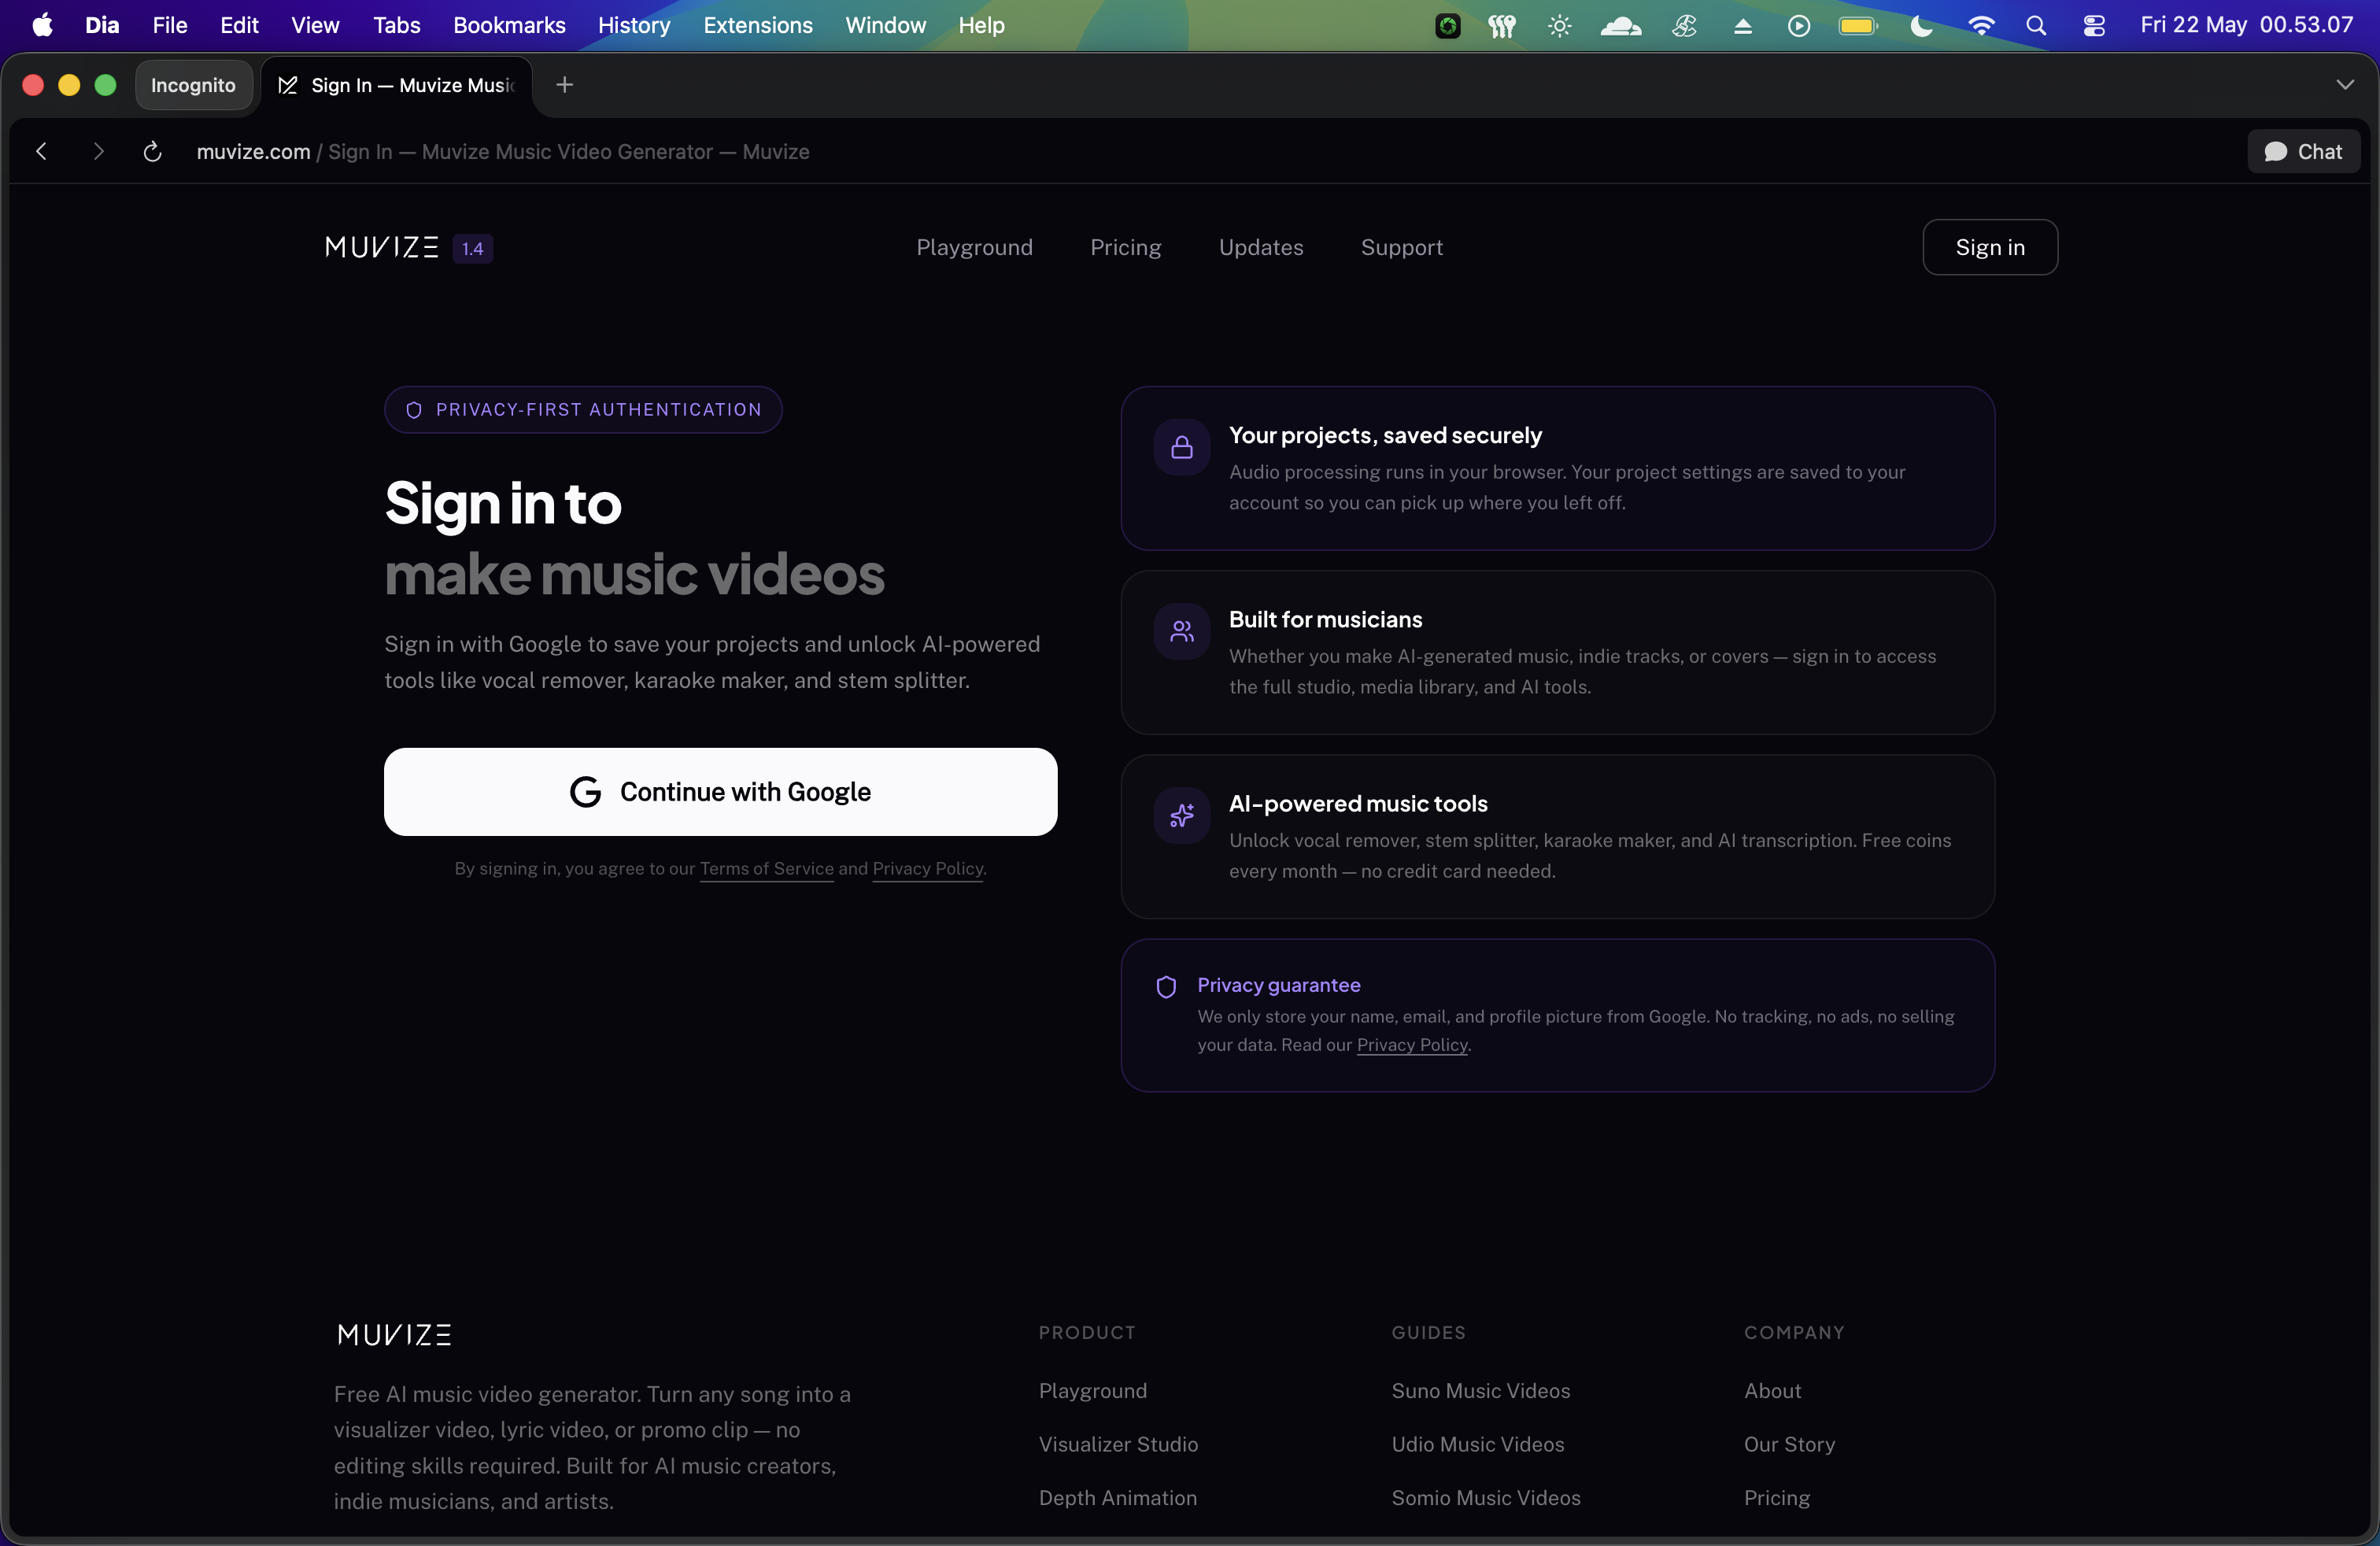Open the Wi-Fi menu bar icon
2380x1546 pixels.
1980,26
